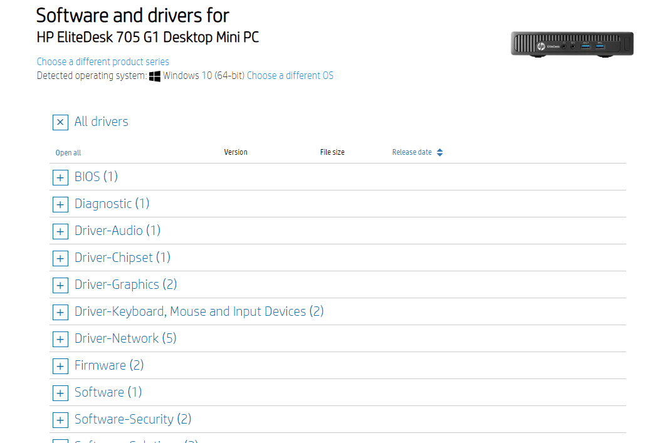This screenshot has height=443, width=645.
Task: Sort by Release date column header
Action: (412, 152)
